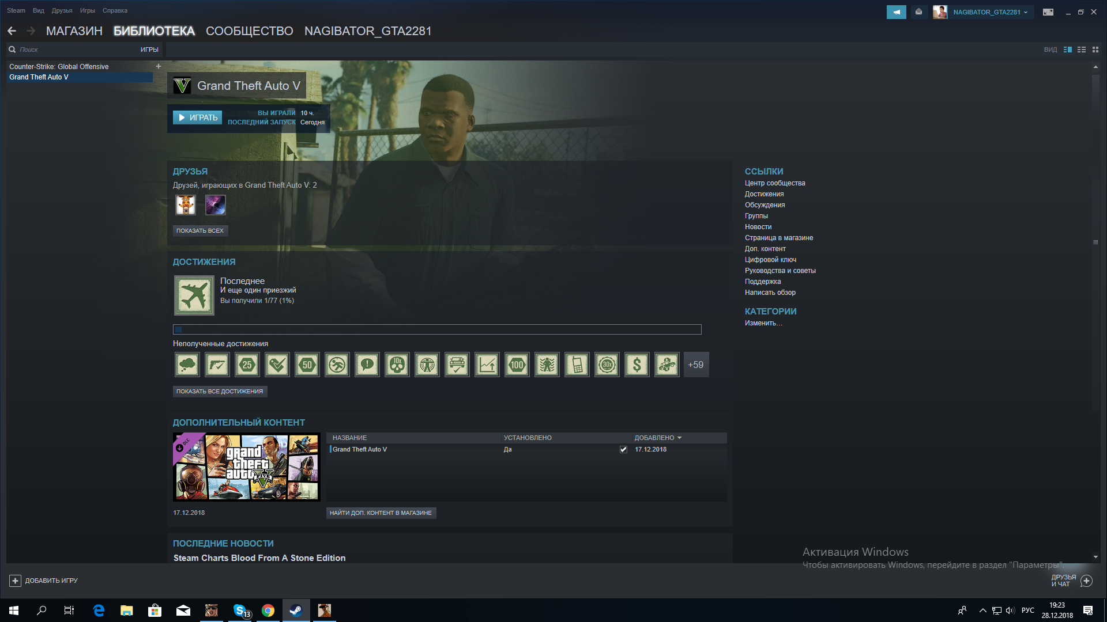Open the running man achievement icon
The image size is (1107, 622).
point(337,365)
